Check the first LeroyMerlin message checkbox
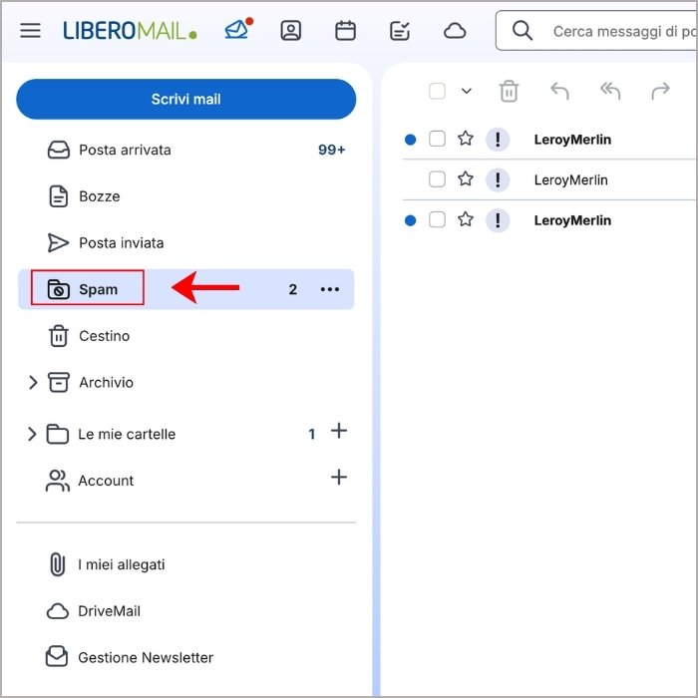This screenshot has height=698, width=698. click(x=437, y=139)
